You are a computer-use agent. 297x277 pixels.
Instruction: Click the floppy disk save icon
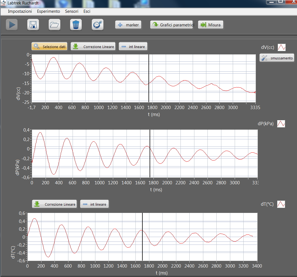click(33, 25)
